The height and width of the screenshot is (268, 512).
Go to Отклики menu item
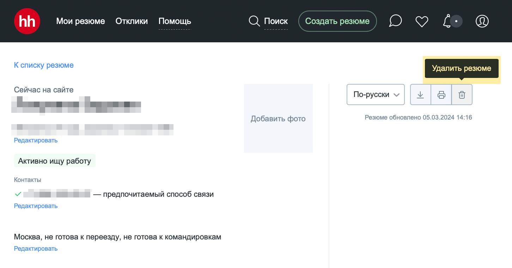[132, 21]
